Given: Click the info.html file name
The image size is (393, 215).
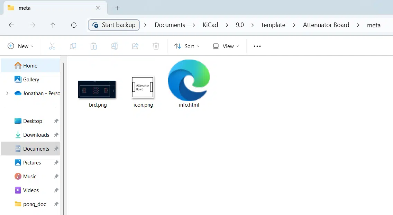Looking at the screenshot, I should (189, 105).
